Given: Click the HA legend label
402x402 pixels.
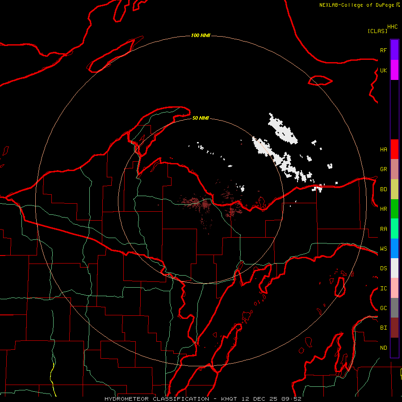Looking at the screenshot, I should pyautogui.click(x=383, y=150).
